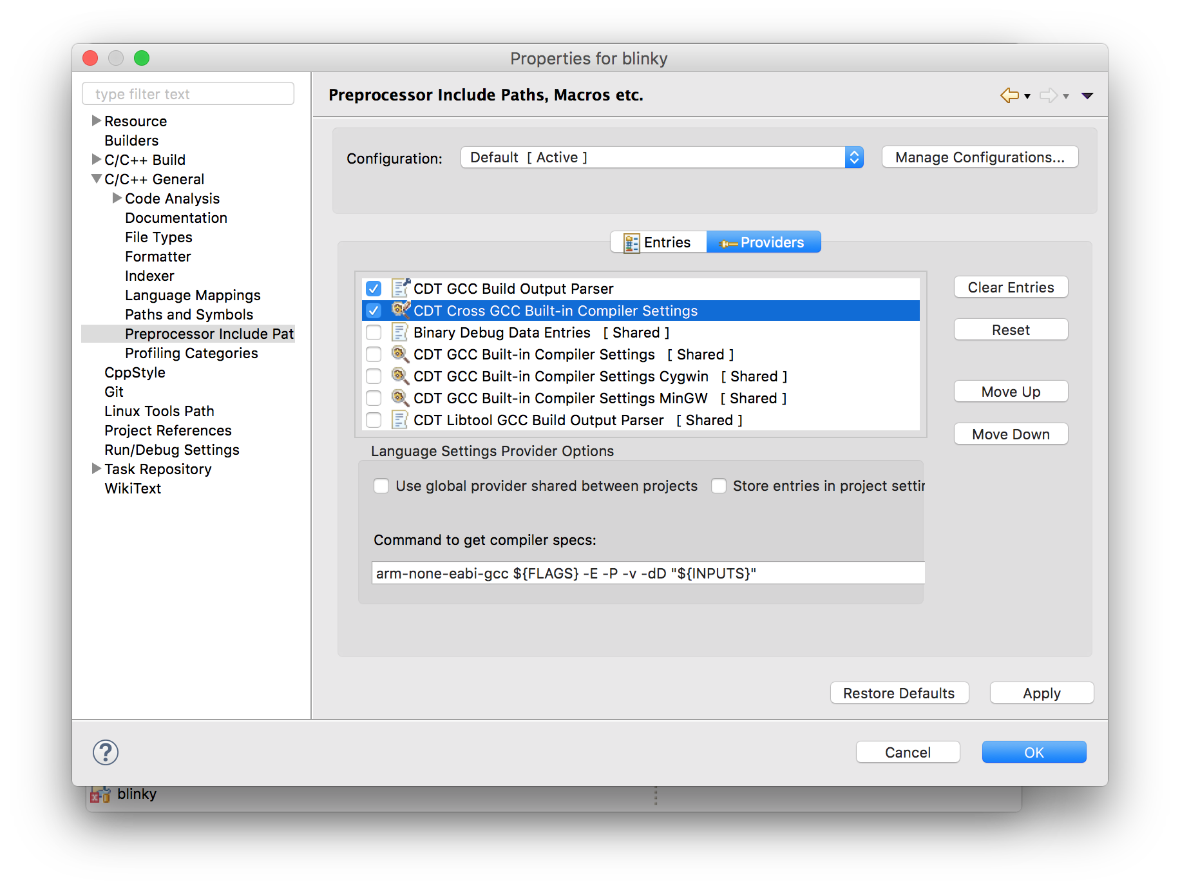The height and width of the screenshot is (889, 1180).
Task: Click the Providers tab wrench icon
Action: click(728, 243)
